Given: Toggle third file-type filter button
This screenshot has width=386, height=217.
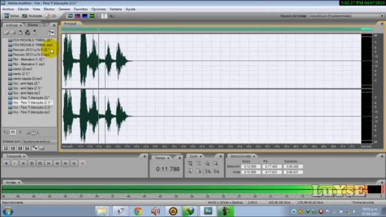Looking at the screenshot, I should (20, 148).
